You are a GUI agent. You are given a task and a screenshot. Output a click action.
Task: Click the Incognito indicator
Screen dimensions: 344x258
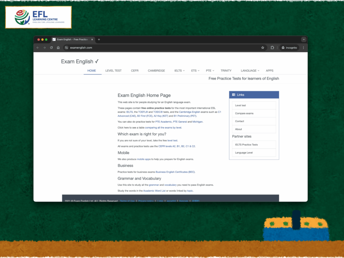tap(289, 48)
